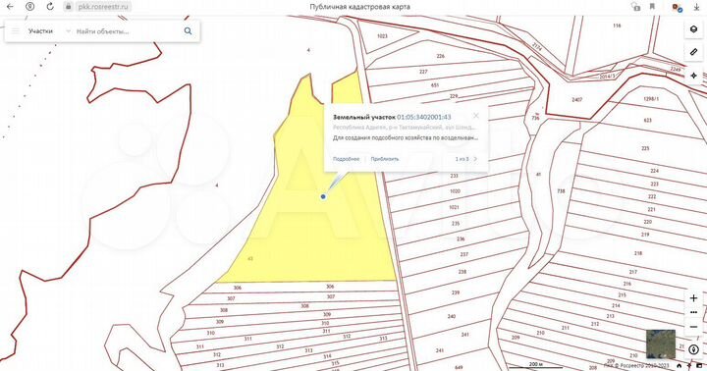Go to next result arrow in popup
The image size is (707, 371).
(x=475, y=159)
